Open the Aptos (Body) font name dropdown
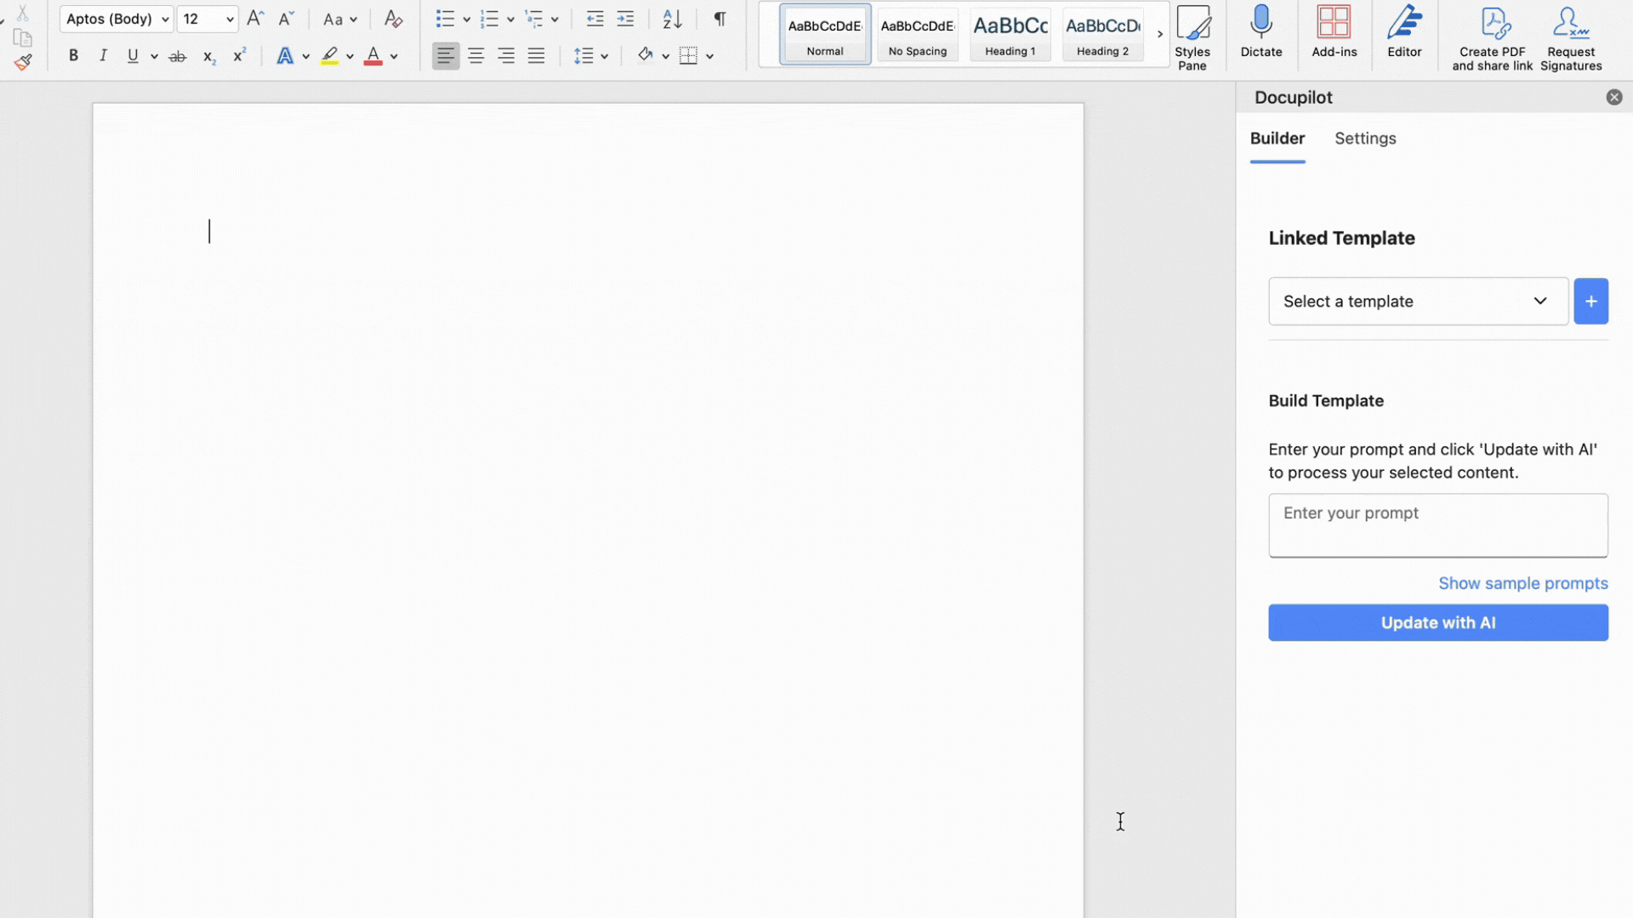1633x918 pixels. tap(165, 19)
